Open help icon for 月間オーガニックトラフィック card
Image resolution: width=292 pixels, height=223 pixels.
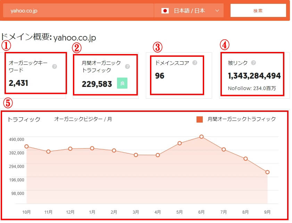(x=127, y=66)
